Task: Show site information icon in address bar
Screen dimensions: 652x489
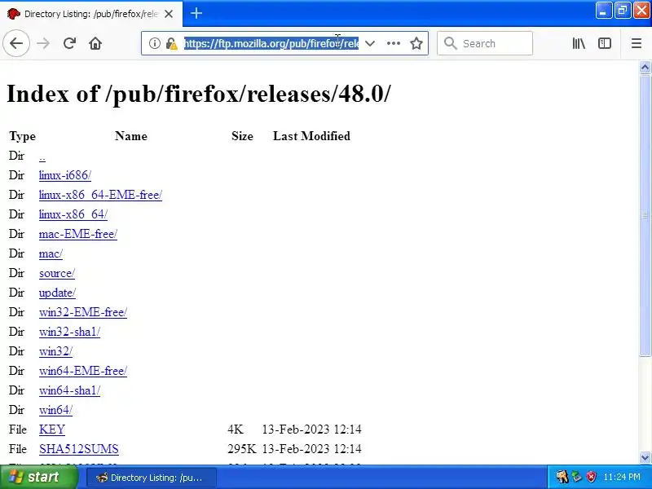Action: tap(155, 43)
